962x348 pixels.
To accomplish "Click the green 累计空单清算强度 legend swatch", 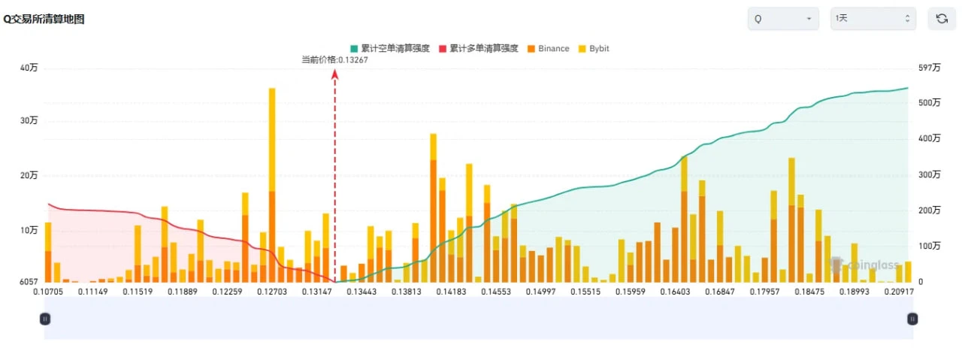I will tap(354, 48).
